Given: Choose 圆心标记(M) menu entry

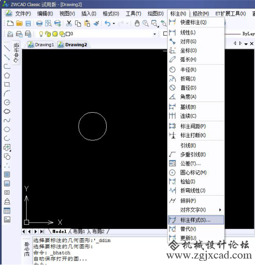Looking at the screenshot, I should coord(196,173).
